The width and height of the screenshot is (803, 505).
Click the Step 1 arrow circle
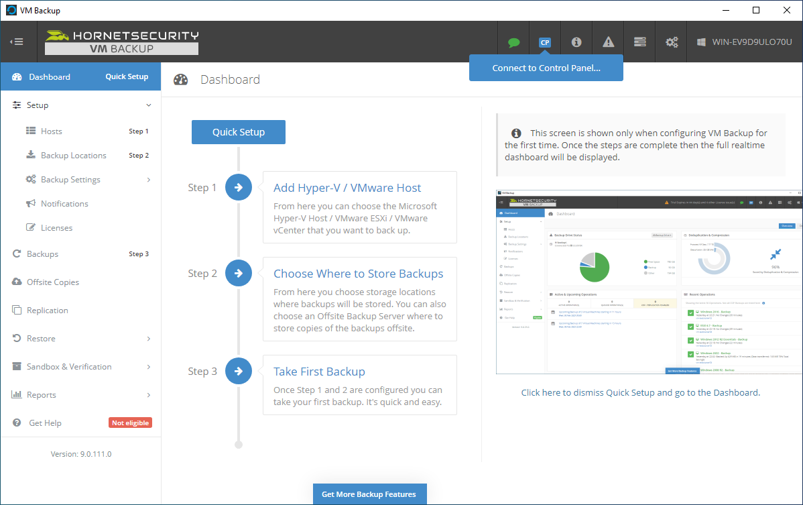(239, 188)
